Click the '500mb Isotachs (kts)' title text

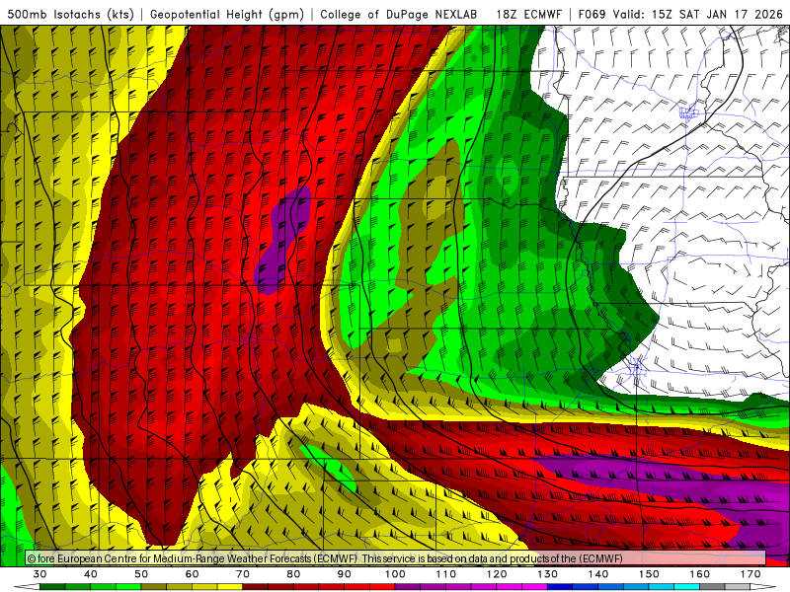click(x=70, y=14)
